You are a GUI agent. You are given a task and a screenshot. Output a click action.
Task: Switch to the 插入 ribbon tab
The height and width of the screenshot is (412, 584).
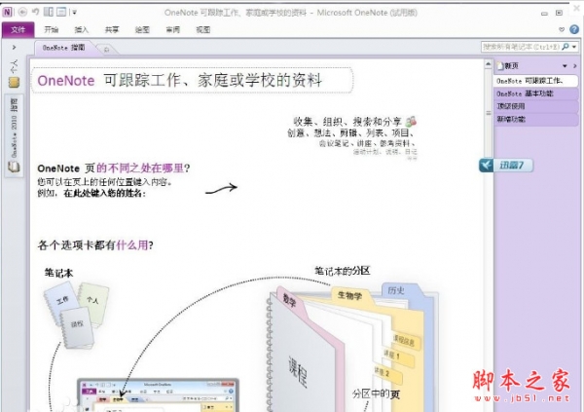[82, 30]
